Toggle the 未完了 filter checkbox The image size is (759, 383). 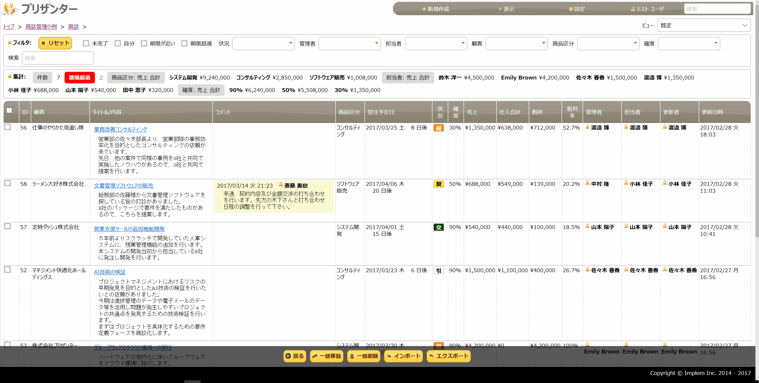(x=86, y=43)
